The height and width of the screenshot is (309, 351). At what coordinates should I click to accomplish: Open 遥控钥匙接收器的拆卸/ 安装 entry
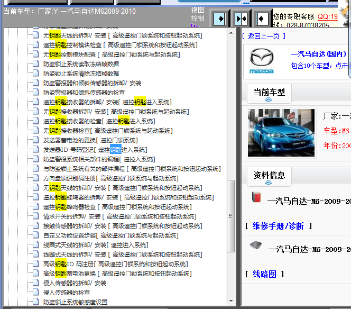click(x=107, y=102)
